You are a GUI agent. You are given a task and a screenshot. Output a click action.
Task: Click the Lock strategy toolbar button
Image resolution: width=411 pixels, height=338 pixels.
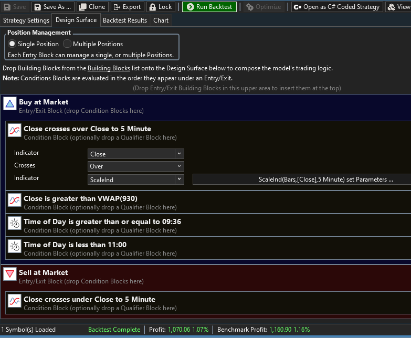pos(160,7)
